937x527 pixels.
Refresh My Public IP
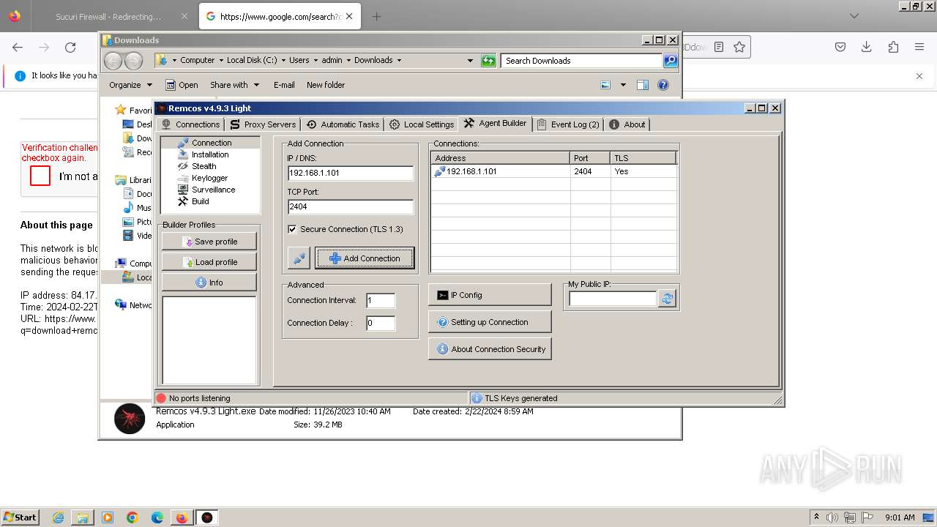667,299
